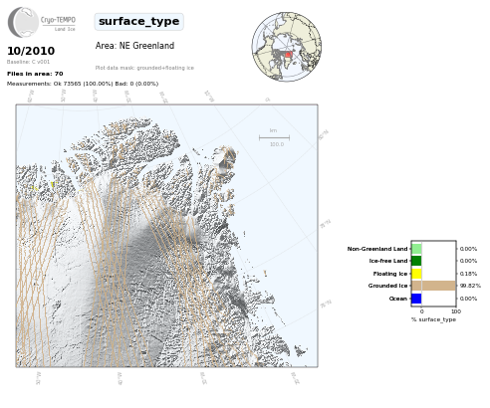Click the surface_type title badge
The height and width of the screenshot is (408, 490).
[x=138, y=22]
